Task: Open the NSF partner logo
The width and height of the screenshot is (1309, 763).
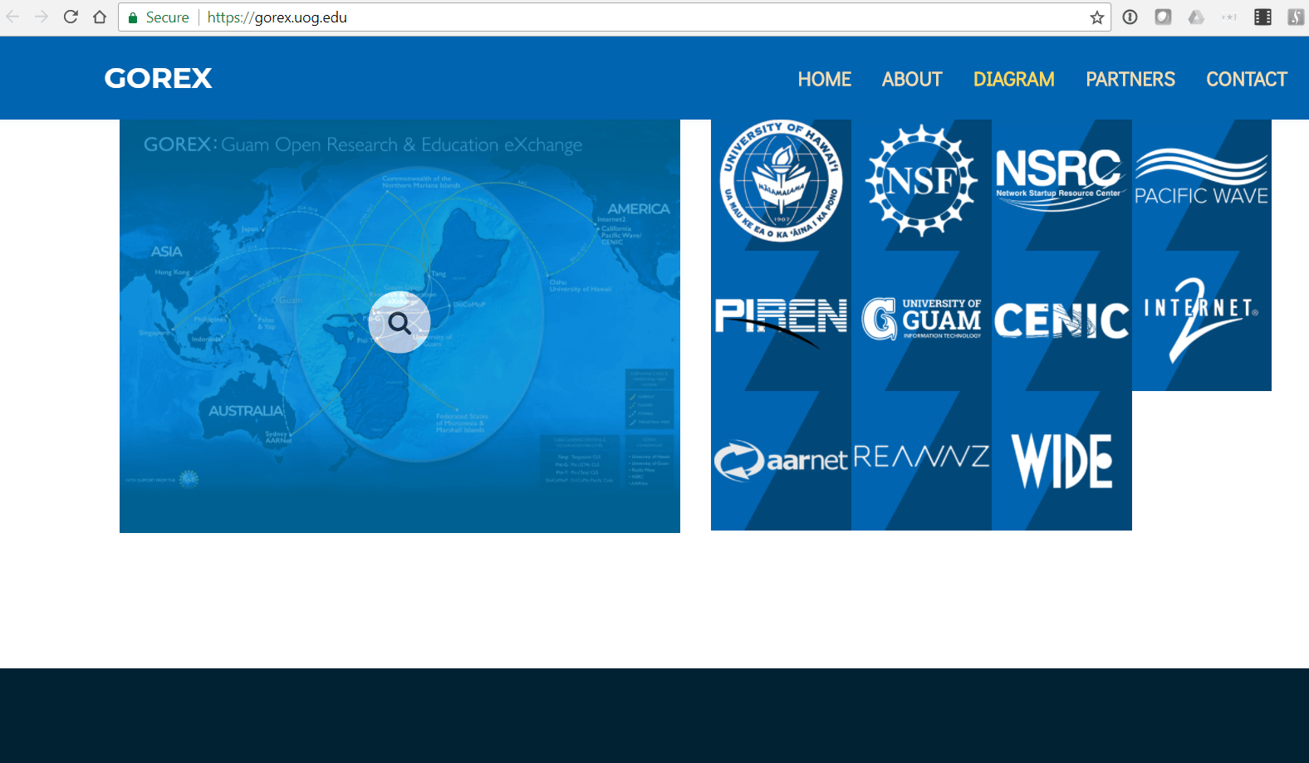Action: click(921, 180)
